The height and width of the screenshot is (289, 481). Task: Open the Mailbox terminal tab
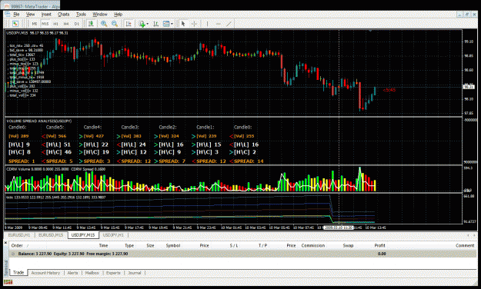pos(92,273)
